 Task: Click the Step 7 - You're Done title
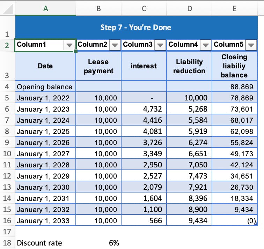coord(135,27)
